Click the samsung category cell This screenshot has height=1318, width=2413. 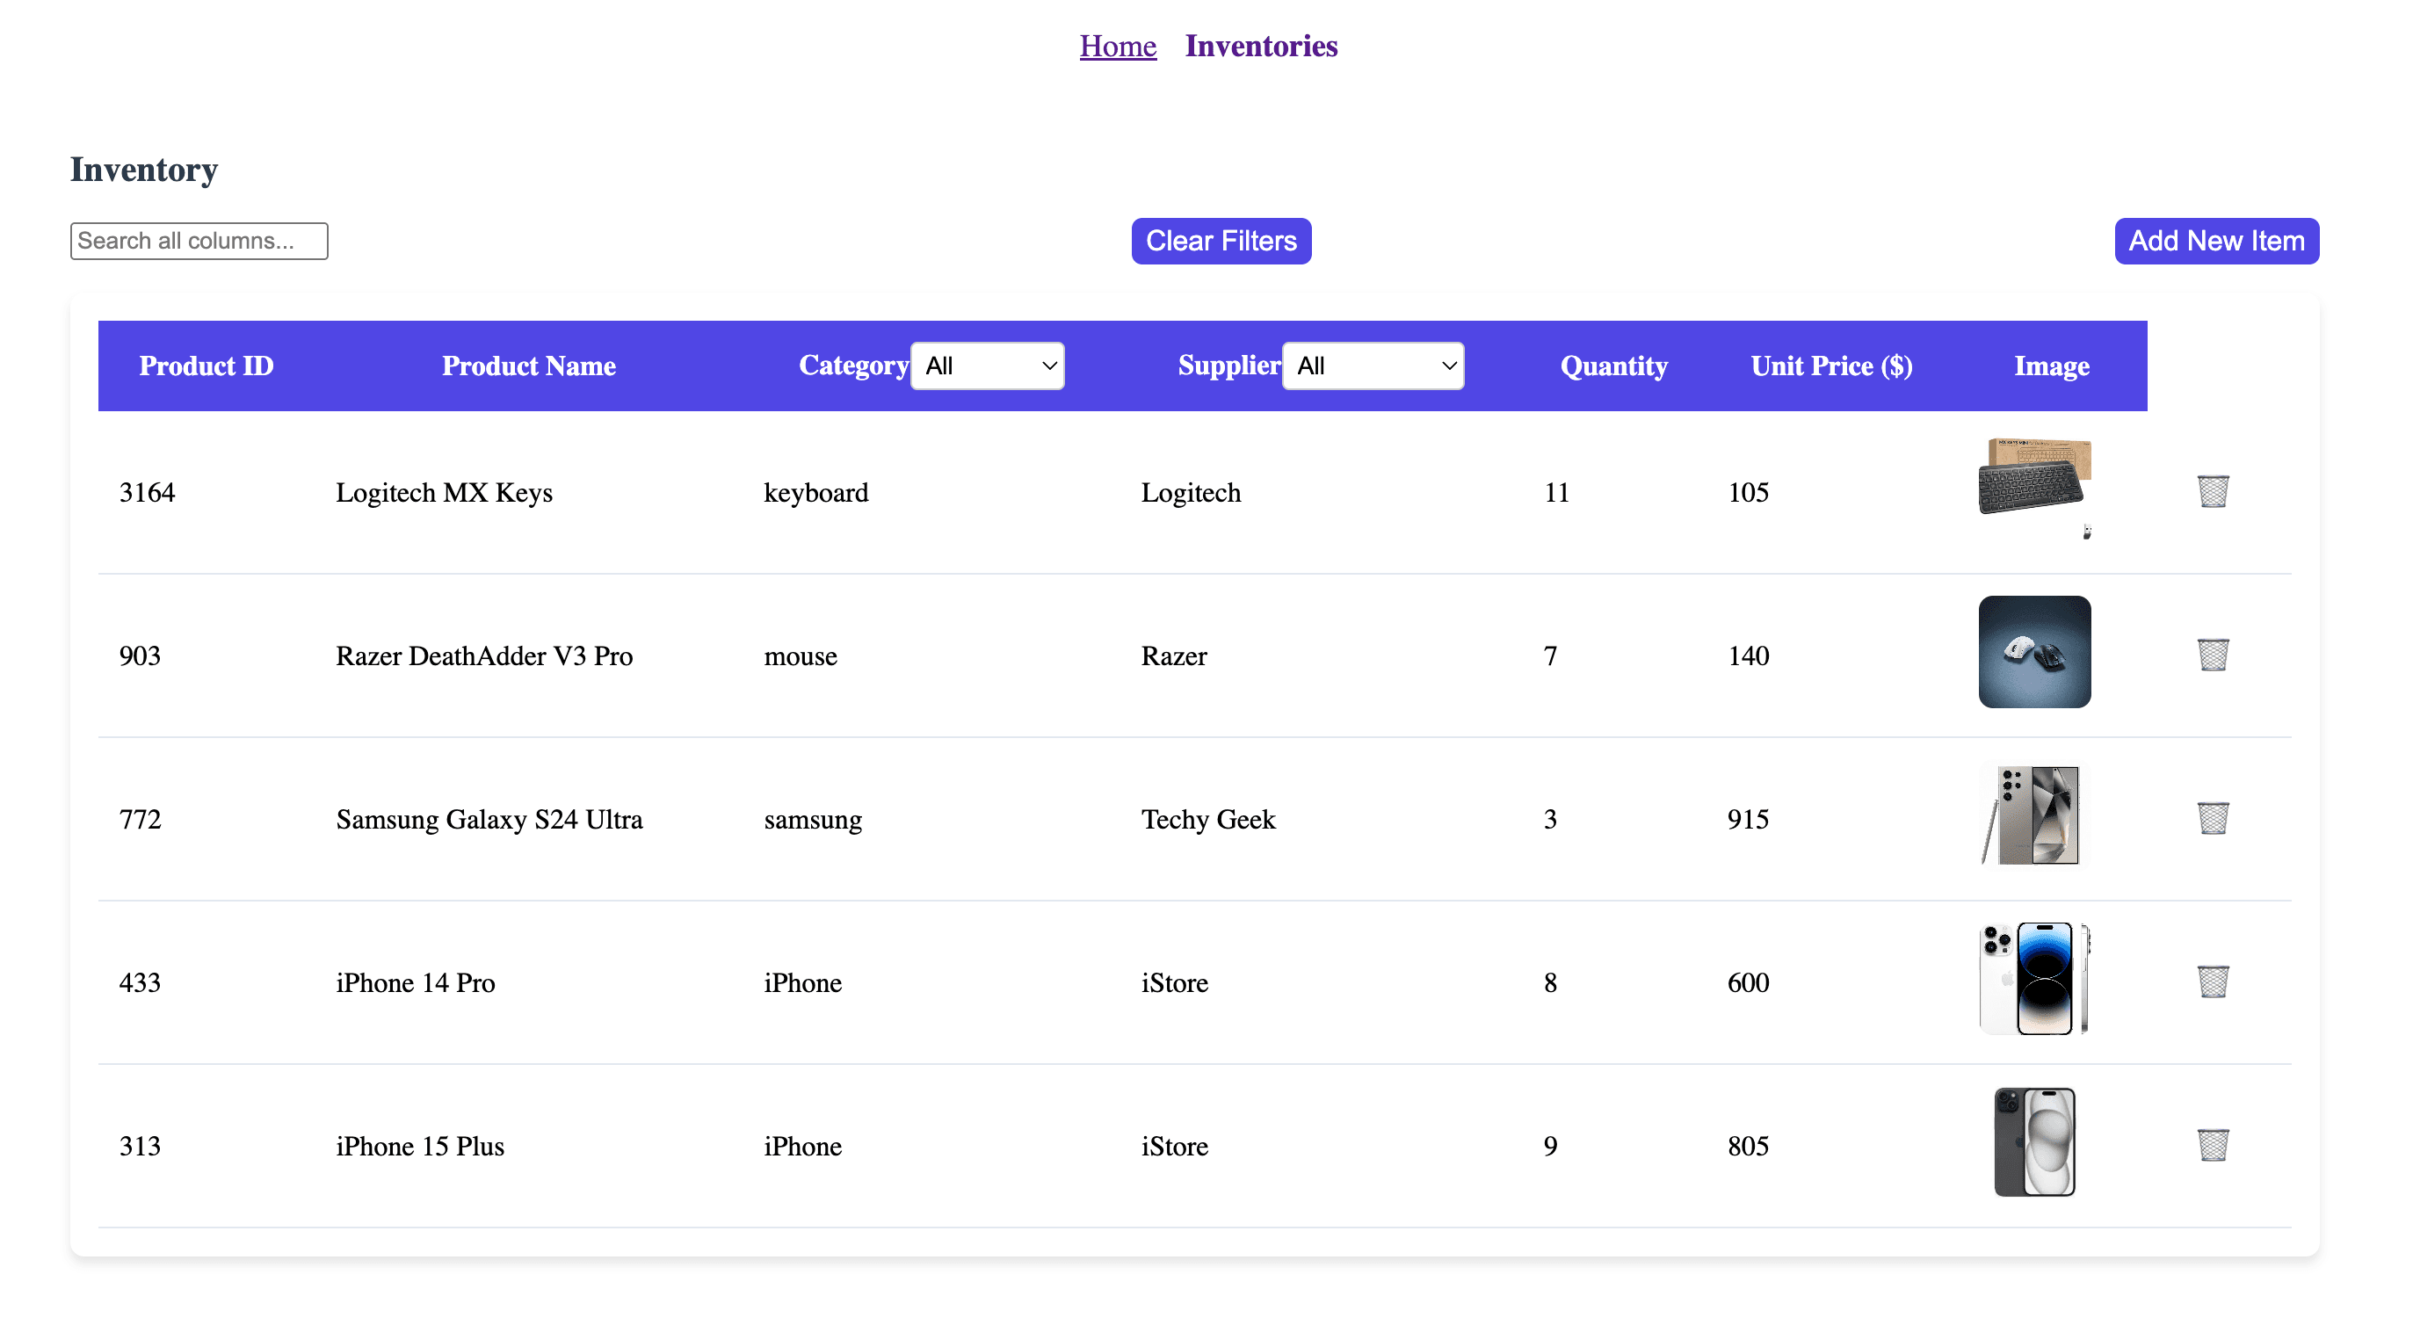tap(812, 820)
